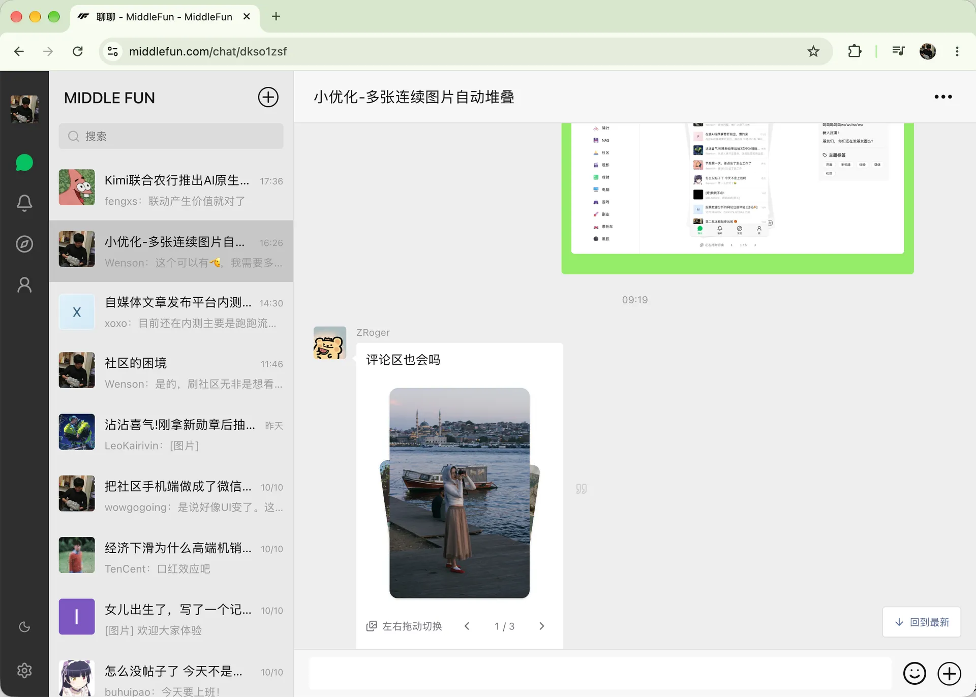Open the compass explore icon

point(24,244)
